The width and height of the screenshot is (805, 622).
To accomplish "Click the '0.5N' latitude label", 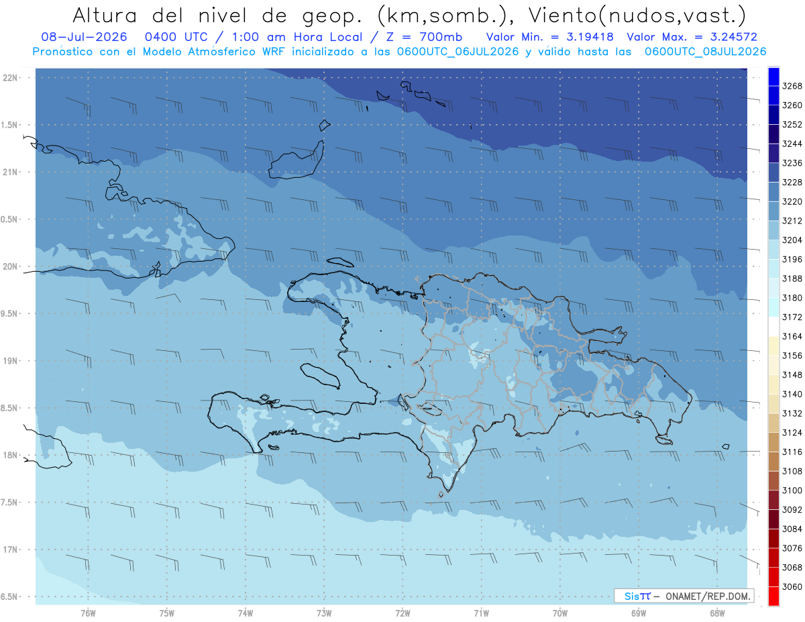I will pyautogui.click(x=10, y=219).
